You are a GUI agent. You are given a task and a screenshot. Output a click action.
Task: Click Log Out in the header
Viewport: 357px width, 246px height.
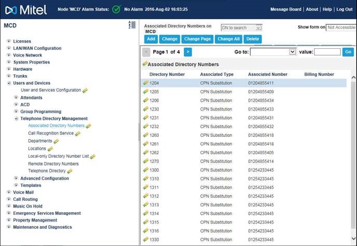345,9
